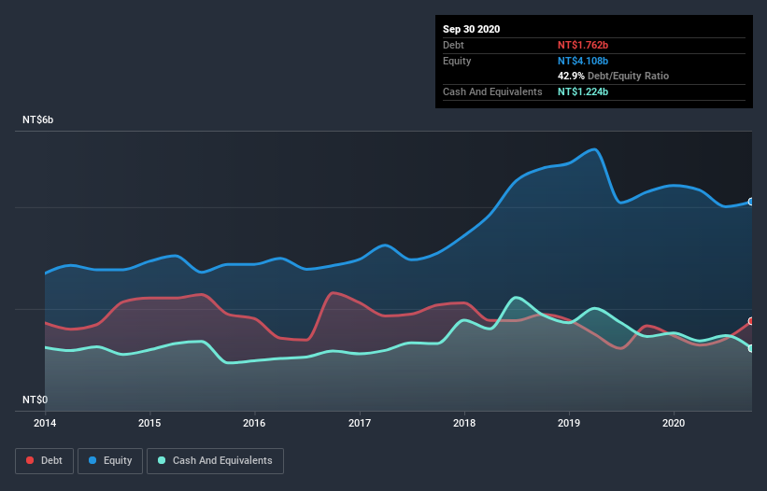767x491 pixels.
Task: Click the NT$6b y-axis label
Action: tap(37, 119)
